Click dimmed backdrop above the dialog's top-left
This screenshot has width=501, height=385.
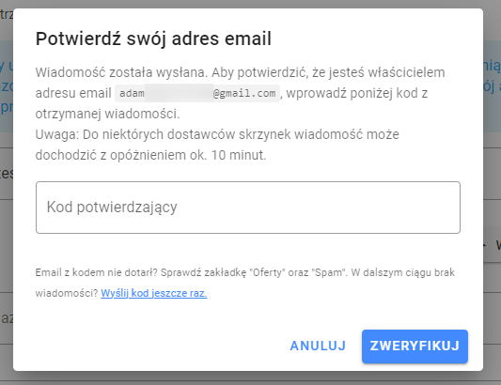(x=7, y=4)
